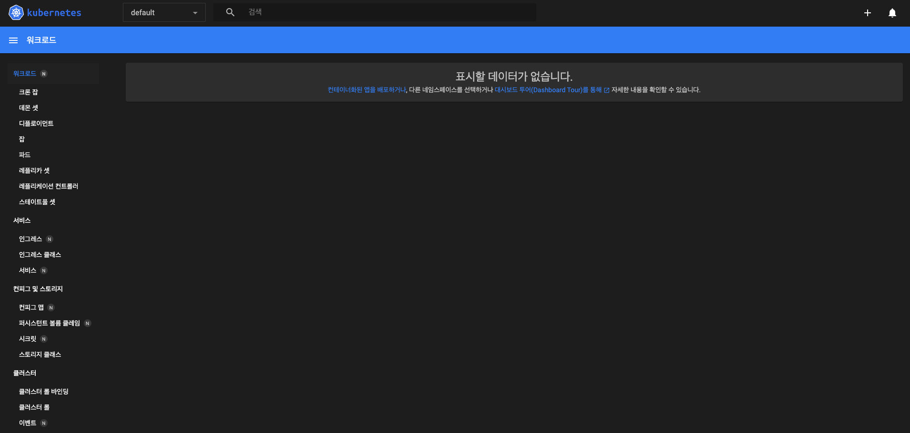Open 잡 in the sidebar

pos(21,139)
